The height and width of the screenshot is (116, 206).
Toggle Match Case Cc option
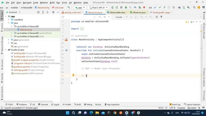(x=100, y=17)
